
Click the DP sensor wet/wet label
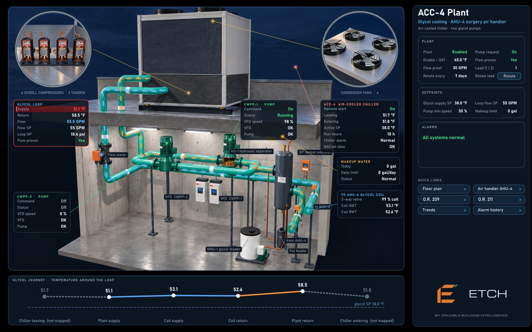[x=315, y=152]
